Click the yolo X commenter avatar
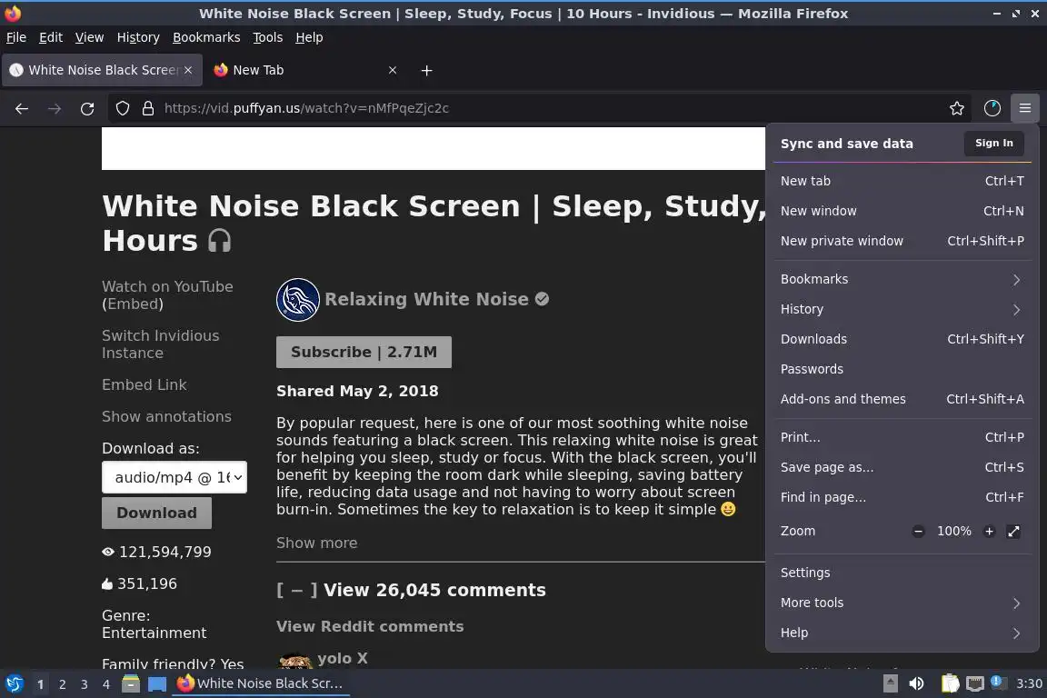Image resolution: width=1047 pixels, height=698 pixels. [x=294, y=662]
